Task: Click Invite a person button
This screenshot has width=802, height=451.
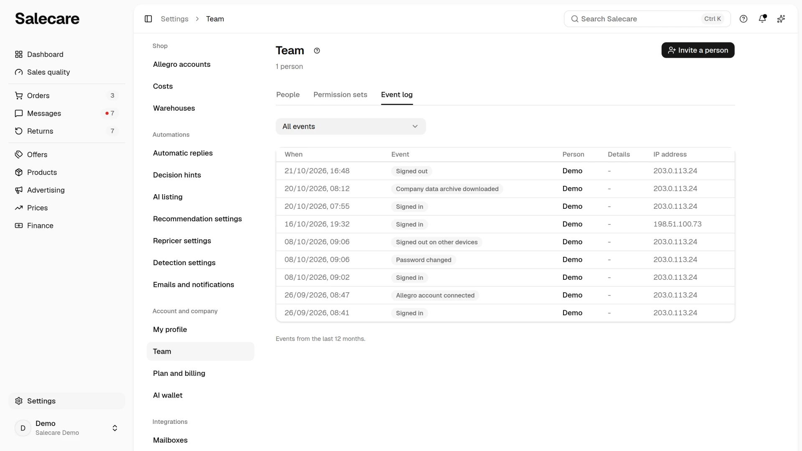Action: 698,50
